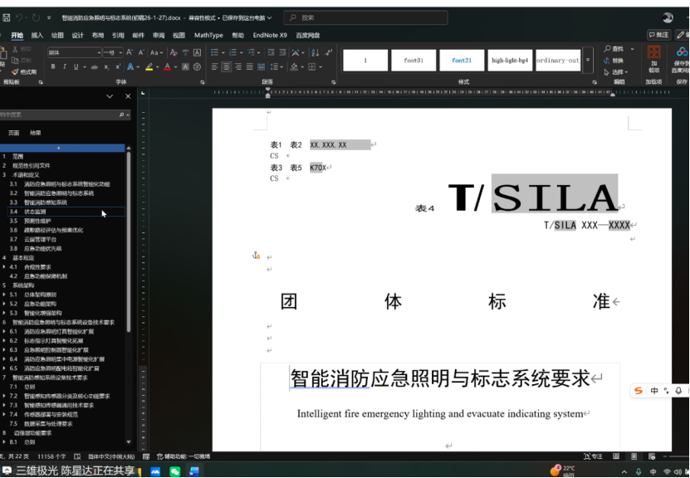This screenshot has width=690, height=478.
Task: Click the bullet list icon
Action: point(214,52)
